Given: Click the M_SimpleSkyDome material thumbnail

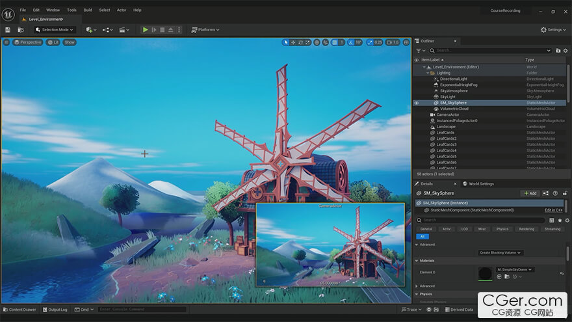Looking at the screenshot, I should click(x=485, y=273).
